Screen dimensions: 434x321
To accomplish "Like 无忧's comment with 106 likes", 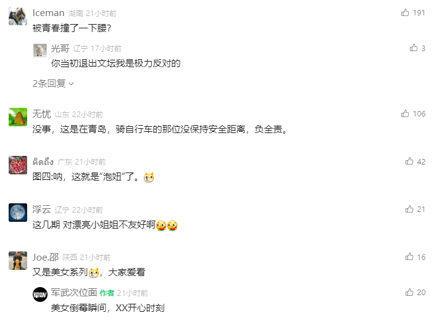I will click(405, 113).
